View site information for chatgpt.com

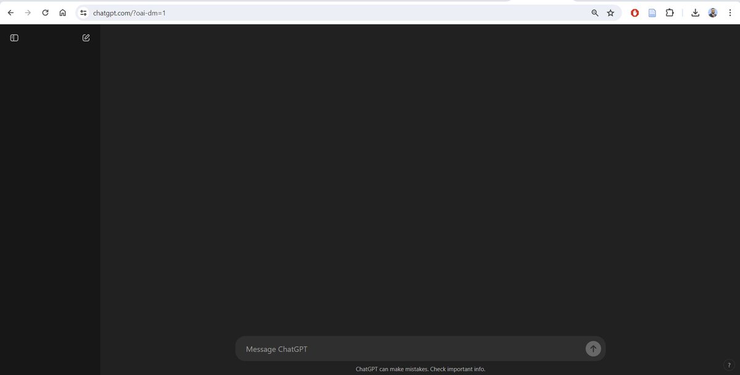pos(83,12)
